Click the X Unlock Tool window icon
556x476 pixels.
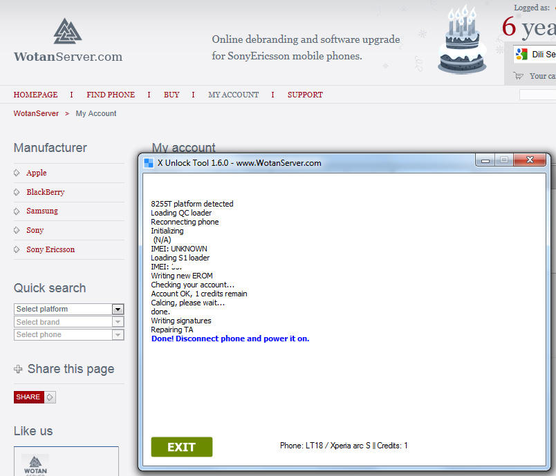pos(149,163)
